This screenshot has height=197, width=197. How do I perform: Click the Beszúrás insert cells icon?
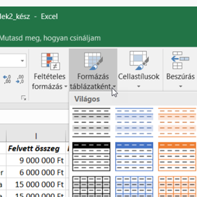coord(180,60)
